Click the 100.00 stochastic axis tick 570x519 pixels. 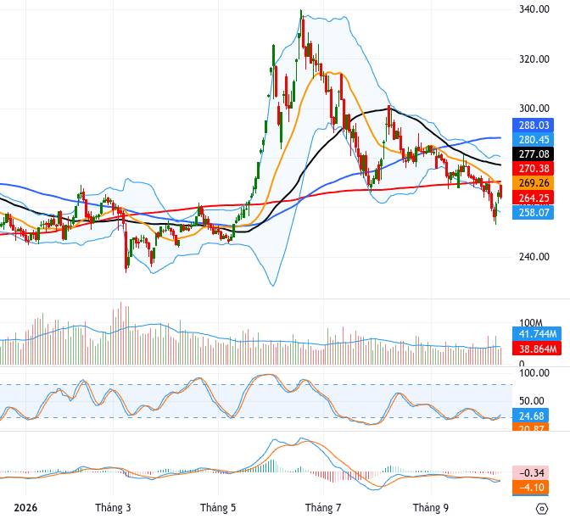534,373
